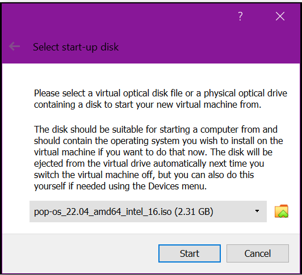302x275 pixels.
Task: Open the folder icon to choose disk file
Action: [x=281, y=211]
